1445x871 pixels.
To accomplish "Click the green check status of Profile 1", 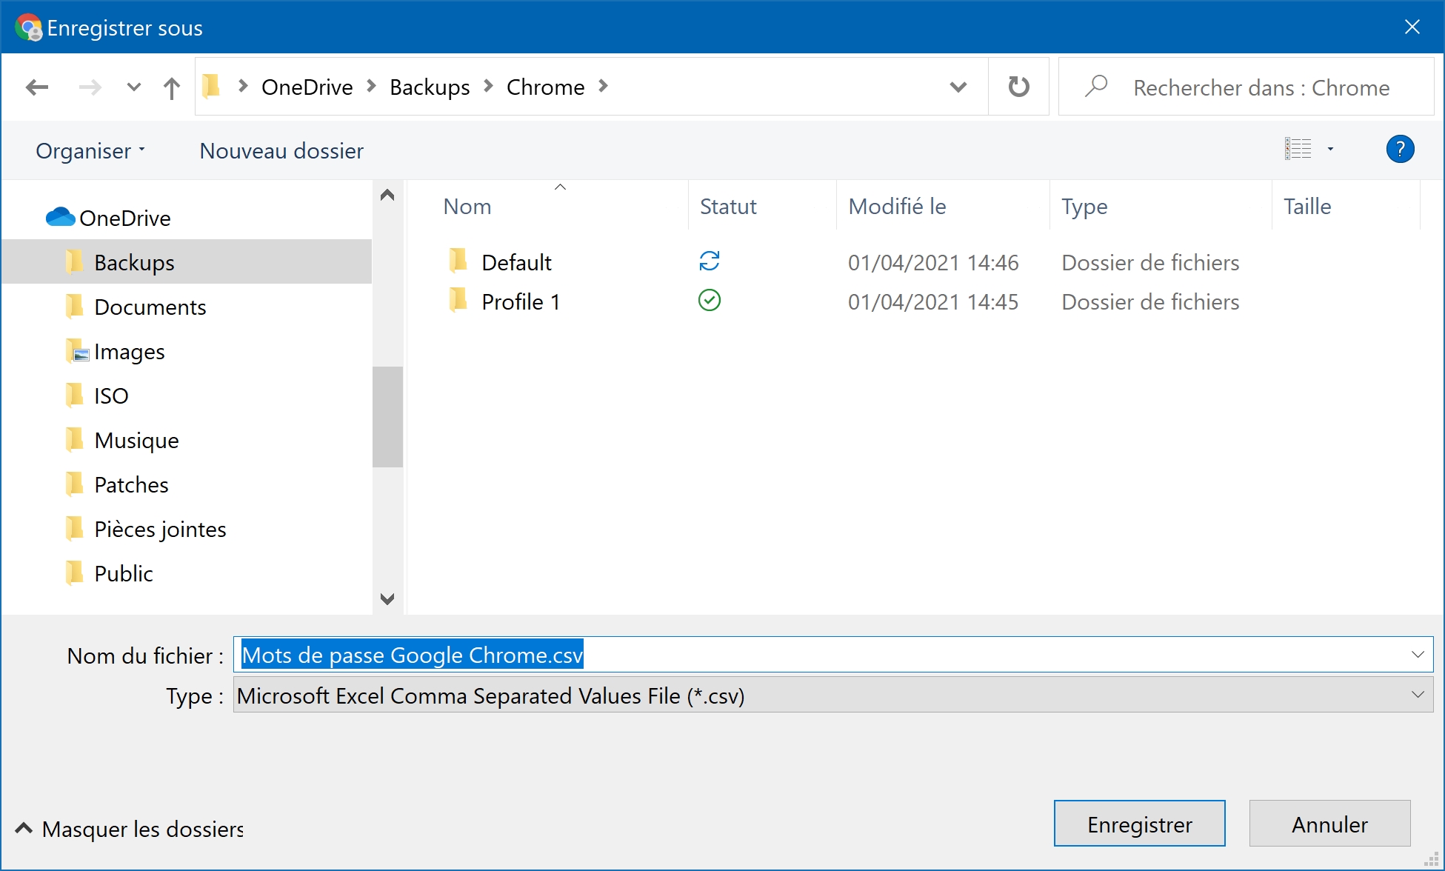I will [709, 300].
